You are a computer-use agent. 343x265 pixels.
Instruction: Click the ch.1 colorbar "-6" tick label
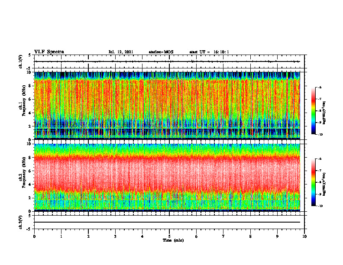[x=320, y=87]
